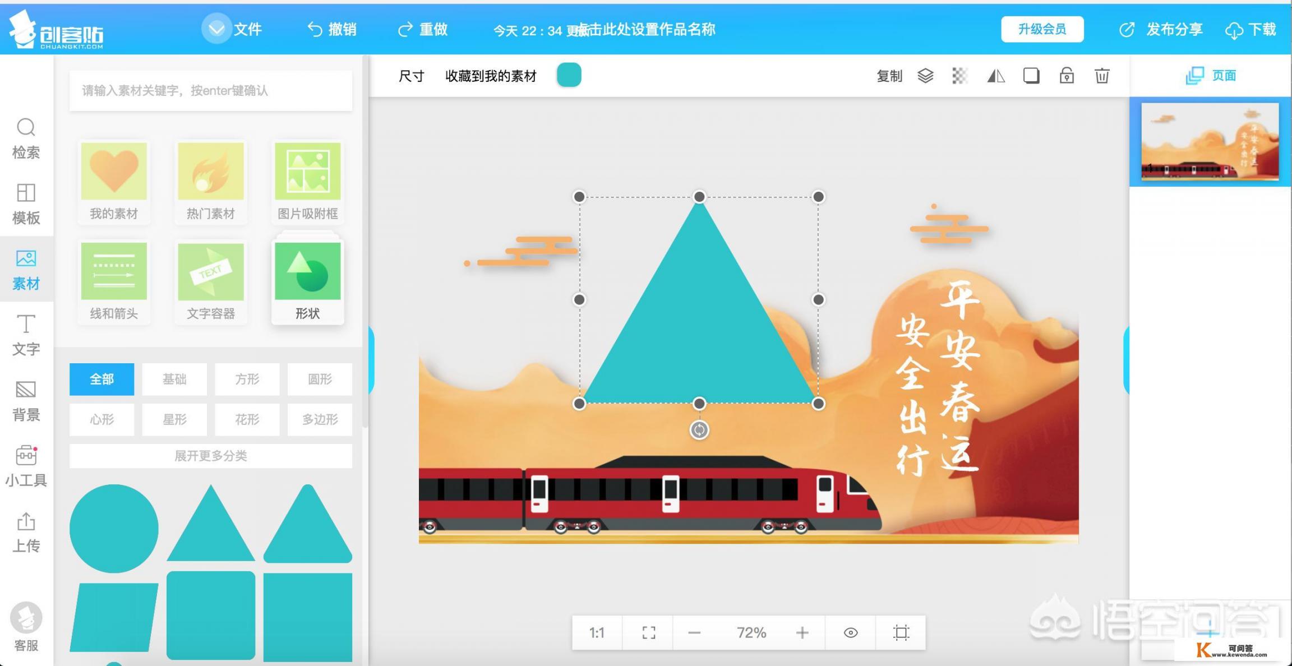Toggle lock icon in top toolbar
Viewport: 1292px width, 666px height.
1066,76
